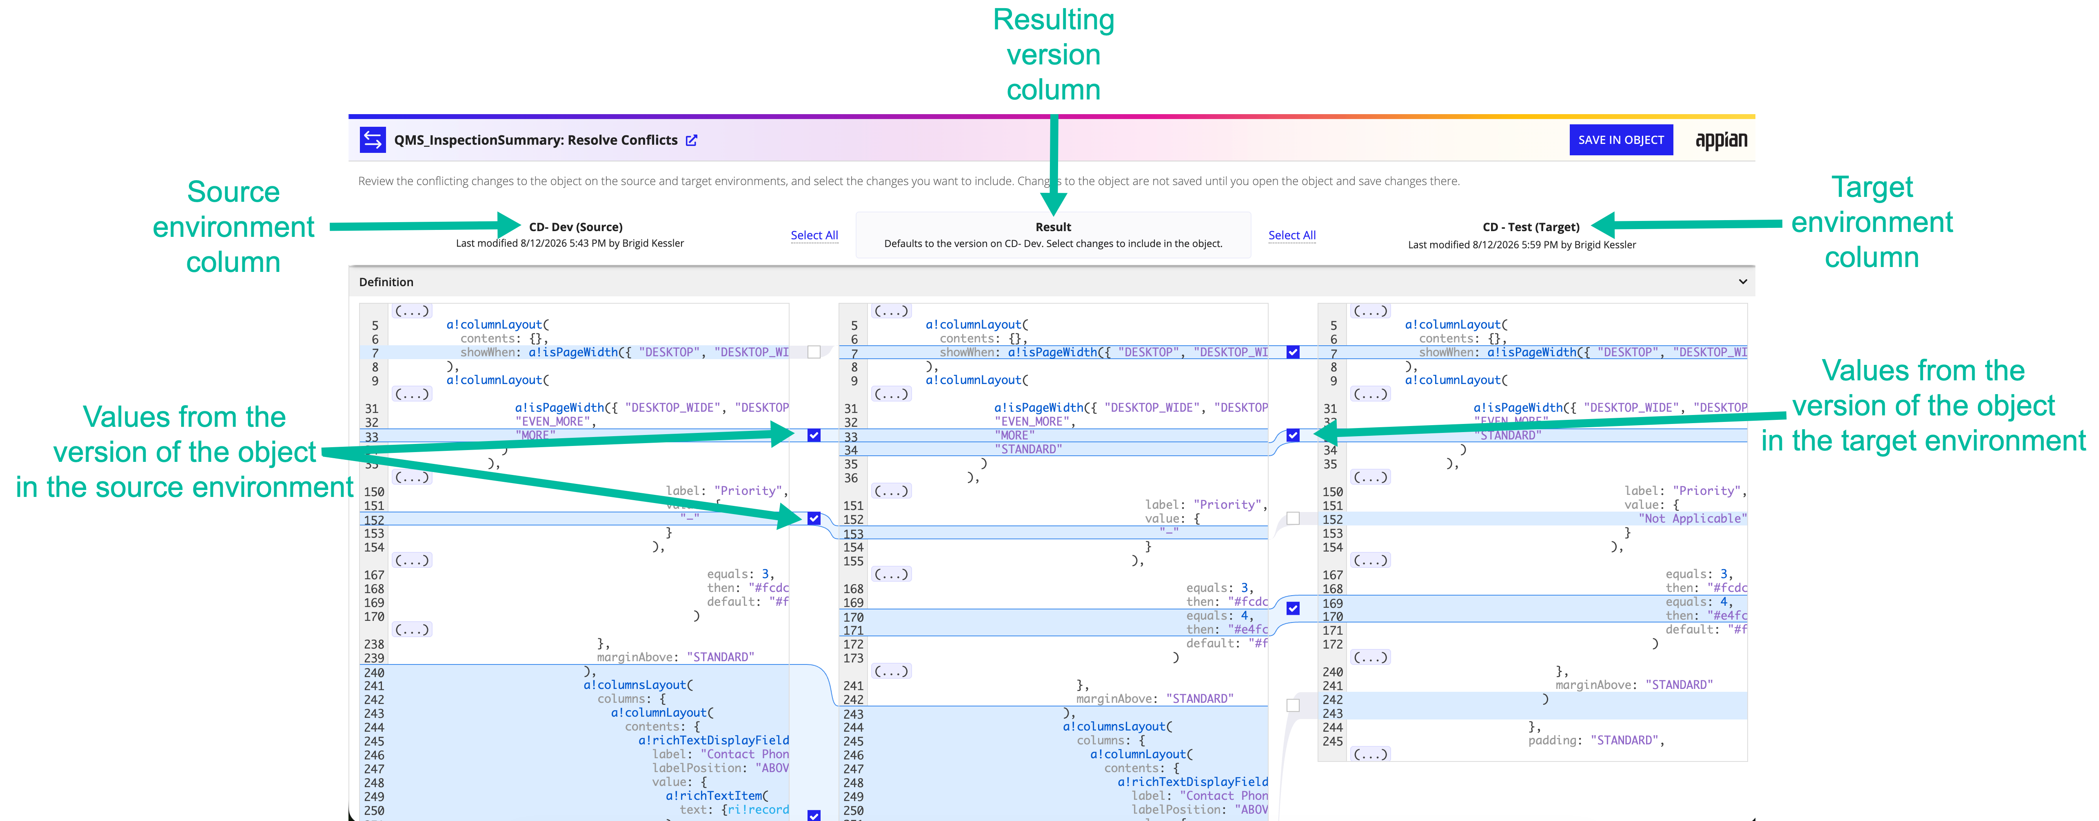The height and width of the screenshot is (821, 2099).
Task: Open the object in new tab icon
Action: (x=691, y=141)
